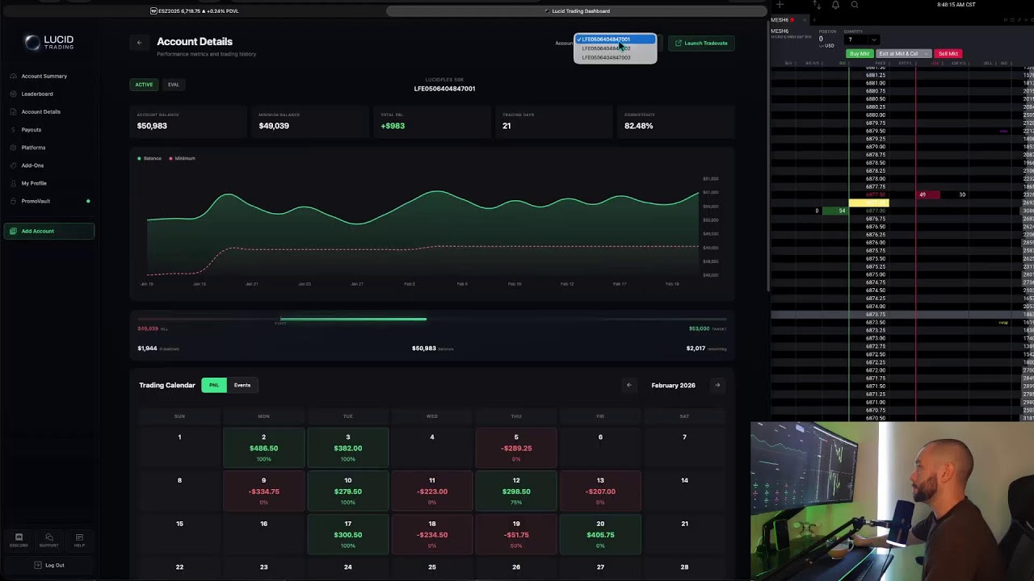Select the ACTIVE status tab
Screen dimensions: 1034x581
coord(144,85)
